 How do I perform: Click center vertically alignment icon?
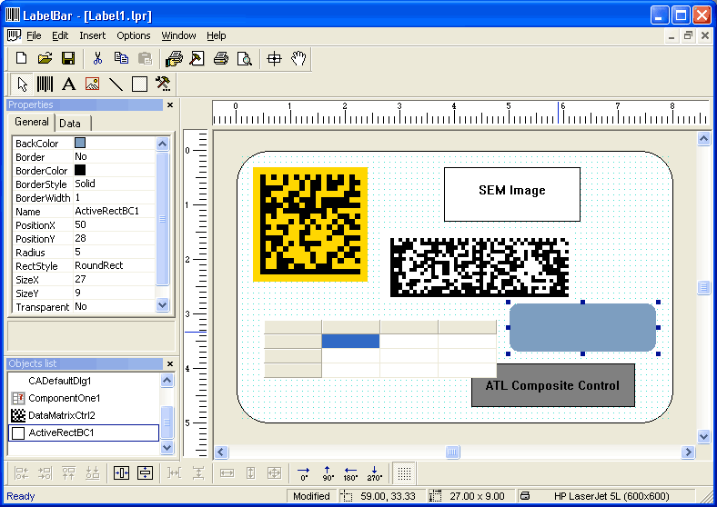[x=145, y=473]
